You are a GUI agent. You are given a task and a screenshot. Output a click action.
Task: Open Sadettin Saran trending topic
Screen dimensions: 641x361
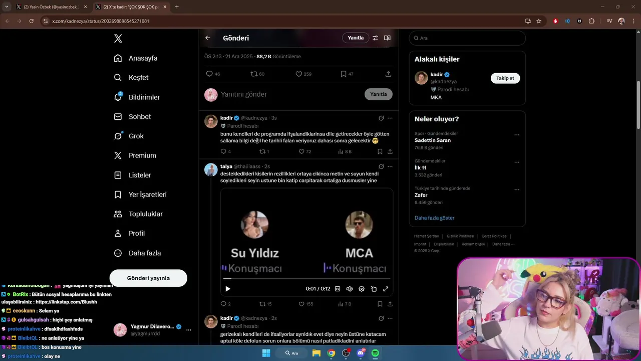point(433,140)
